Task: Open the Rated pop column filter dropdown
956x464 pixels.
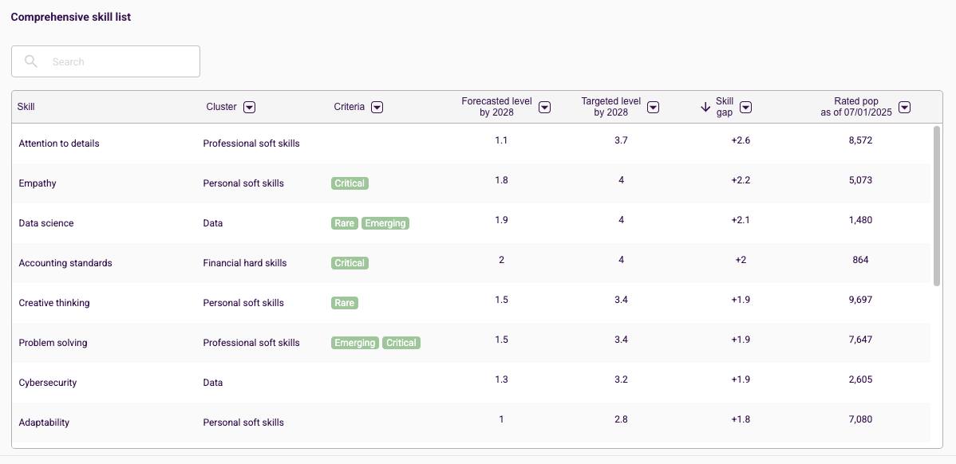Action: (x=905, y=107)
